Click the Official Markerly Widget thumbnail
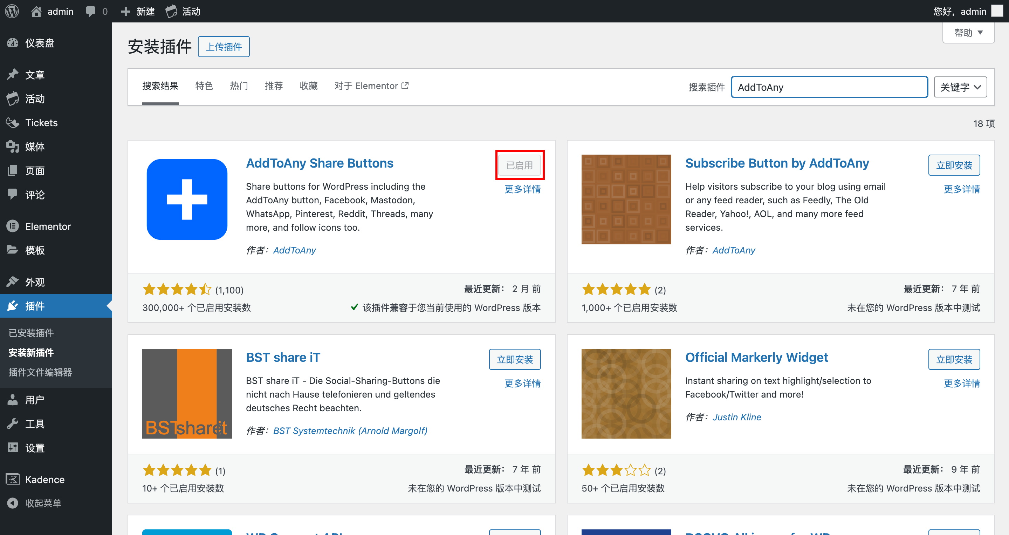Viewport: 1009px width, 535px height. (626, 393)
